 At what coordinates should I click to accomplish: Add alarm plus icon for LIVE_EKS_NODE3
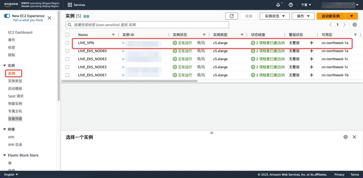(x=312, y=67)
